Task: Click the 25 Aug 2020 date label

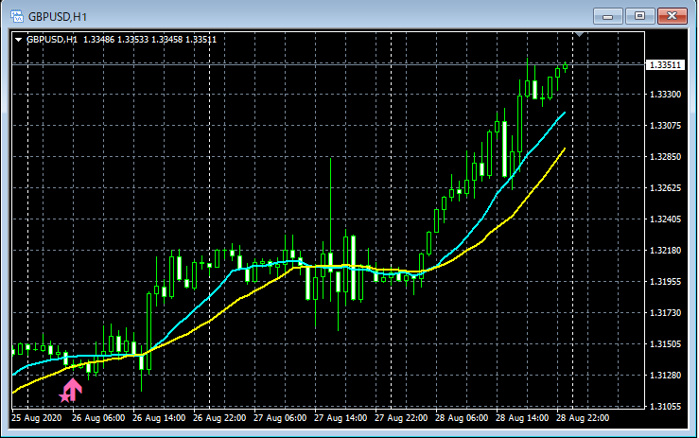Action: pos(37,418)
